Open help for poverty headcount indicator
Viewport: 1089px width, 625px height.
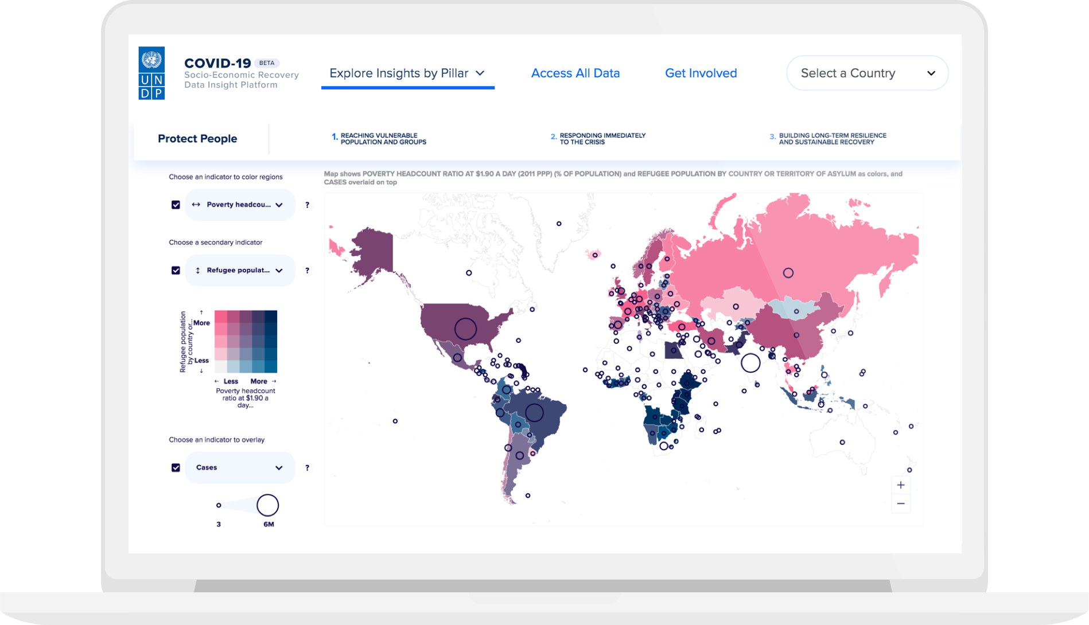coord(308,205)
